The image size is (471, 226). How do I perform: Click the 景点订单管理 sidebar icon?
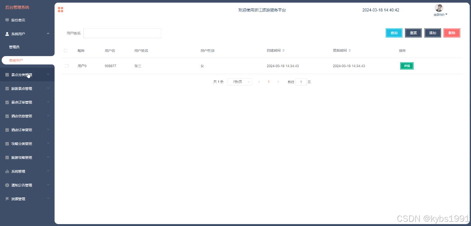pos(7,102)
